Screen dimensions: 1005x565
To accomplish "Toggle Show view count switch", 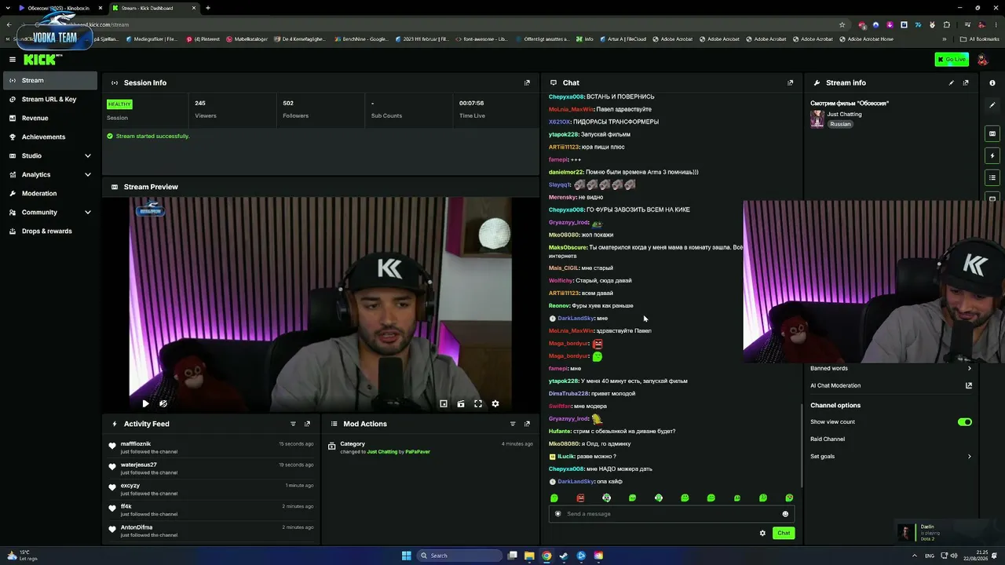I will coord(965,422).
